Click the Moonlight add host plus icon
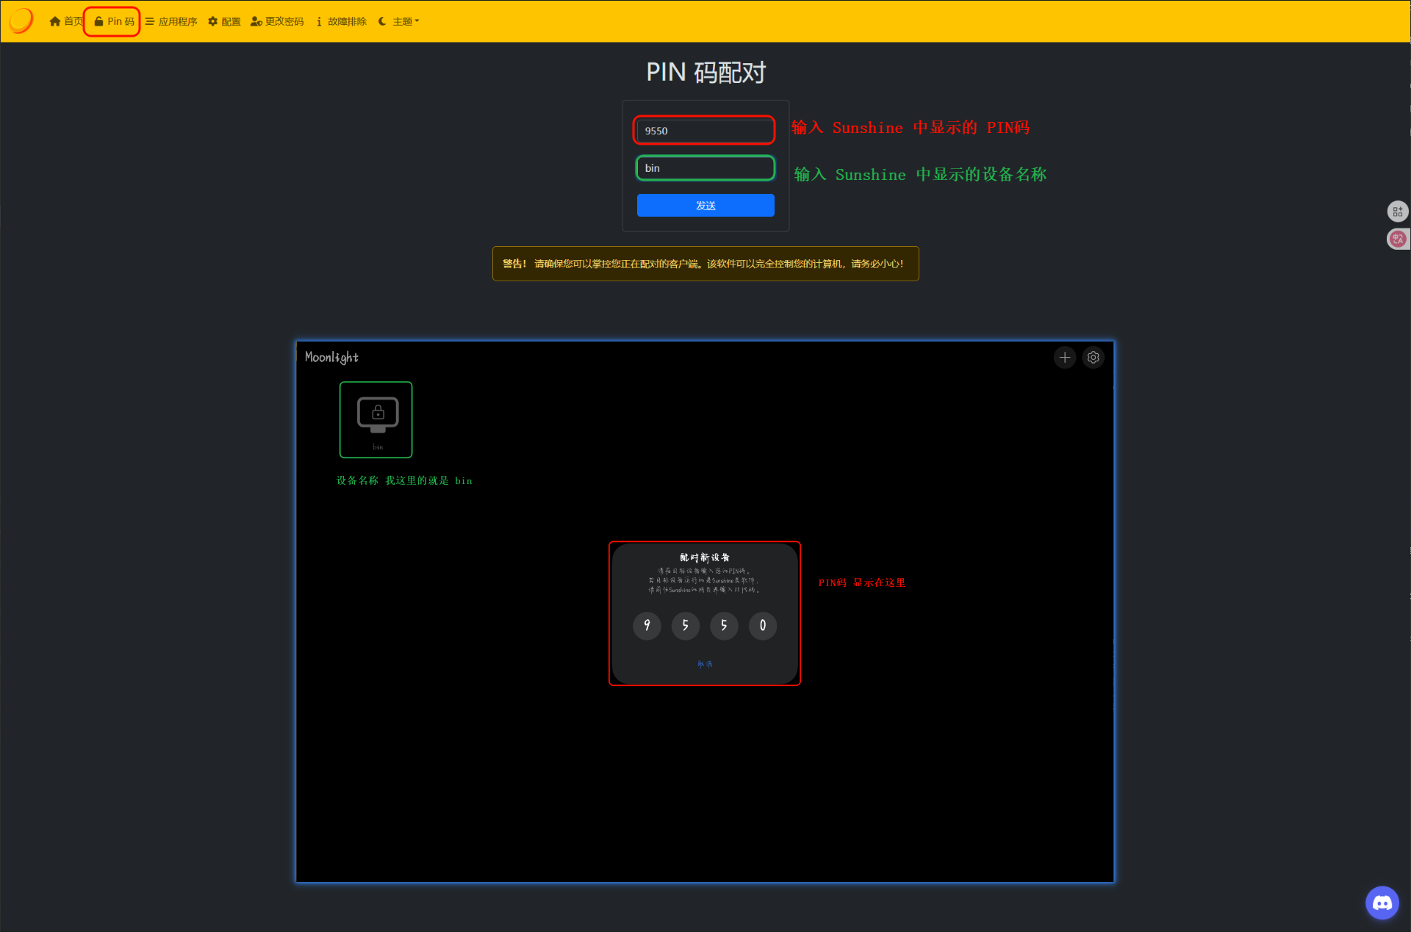 (x=1064, y=358)
